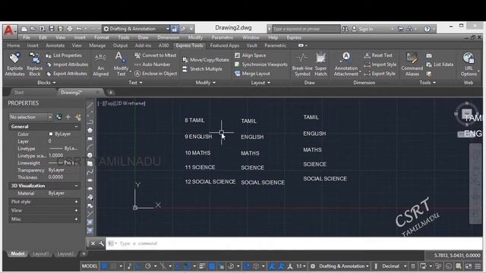The width and height of the screenshot is (486, 273).
Task: Toggle transparency display in the status bar
Action: coord(212,266)
